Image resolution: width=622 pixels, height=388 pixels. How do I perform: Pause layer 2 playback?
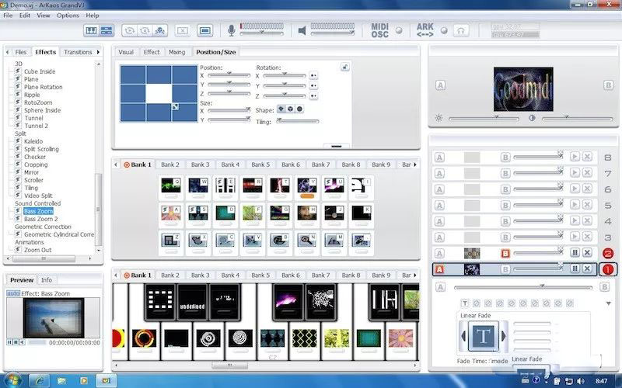(575, 253)
